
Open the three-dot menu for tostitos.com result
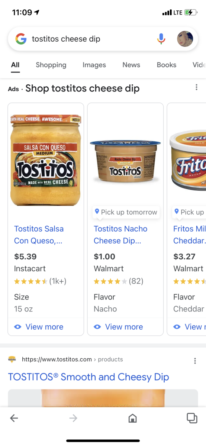click(195, 361)
